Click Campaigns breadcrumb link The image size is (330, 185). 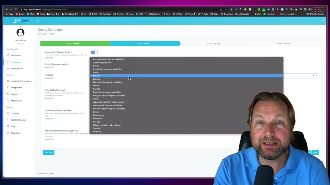(x=42, y=34)
